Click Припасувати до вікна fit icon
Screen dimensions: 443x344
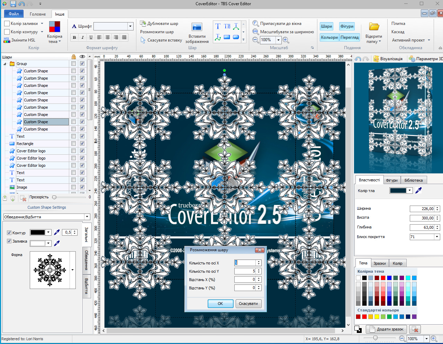tap(255, 23)
